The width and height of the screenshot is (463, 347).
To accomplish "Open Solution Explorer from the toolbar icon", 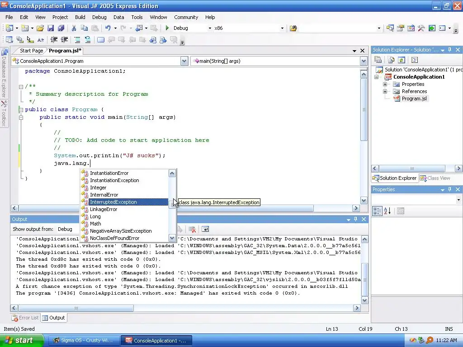I will pos(390,28).
